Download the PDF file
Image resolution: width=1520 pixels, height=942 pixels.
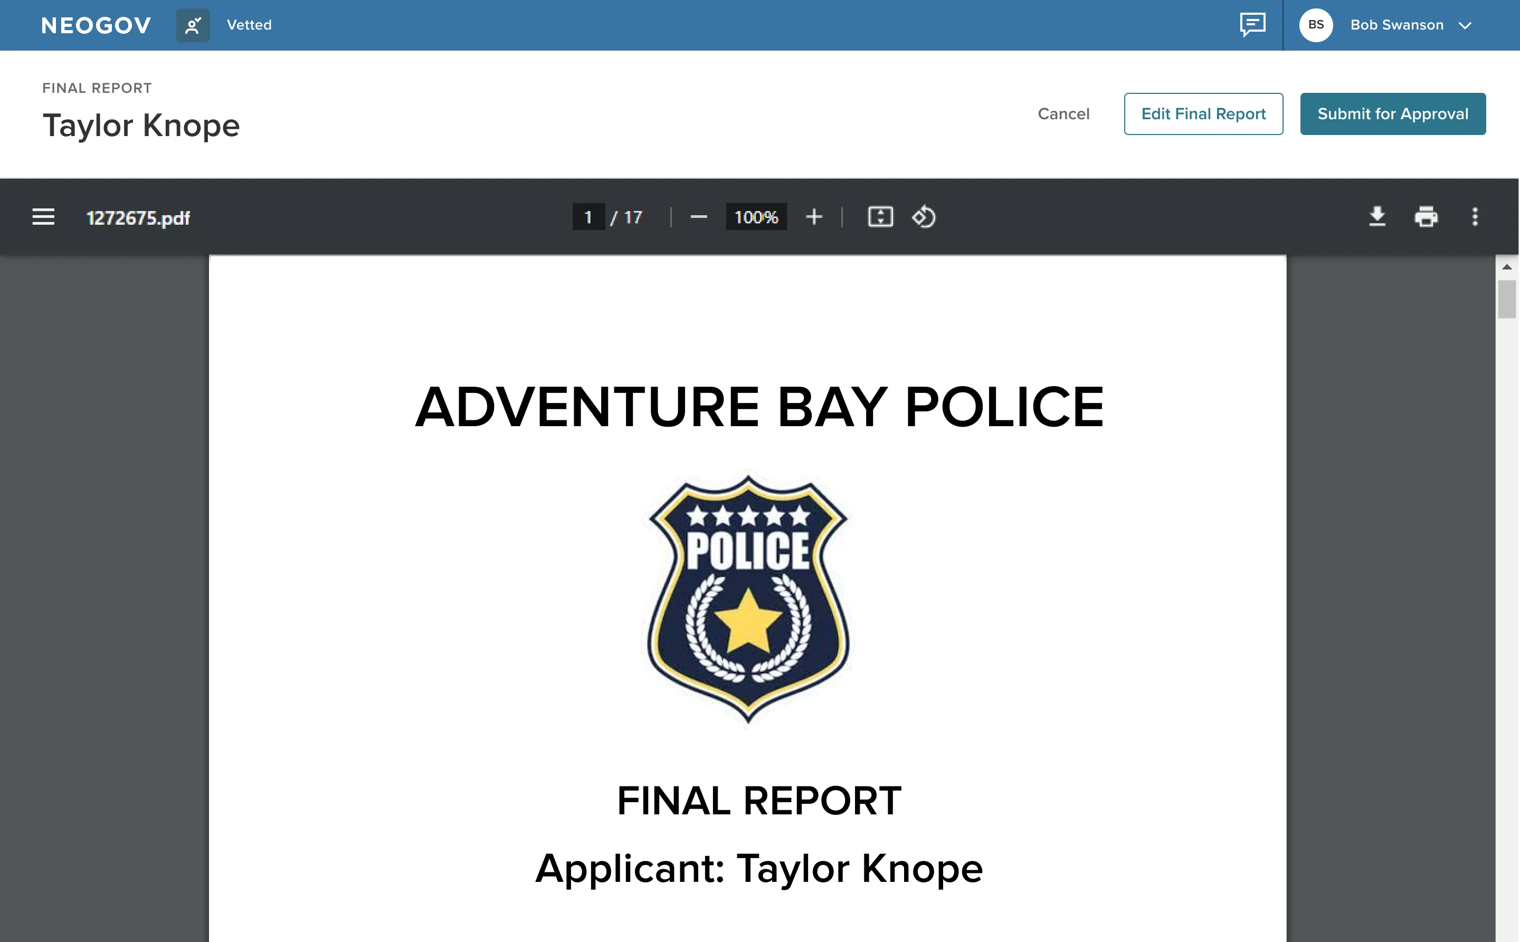(x=1377, y=217)
